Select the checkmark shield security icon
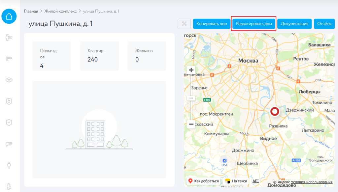Screen dimensions: 338x192 pos(9,123)
